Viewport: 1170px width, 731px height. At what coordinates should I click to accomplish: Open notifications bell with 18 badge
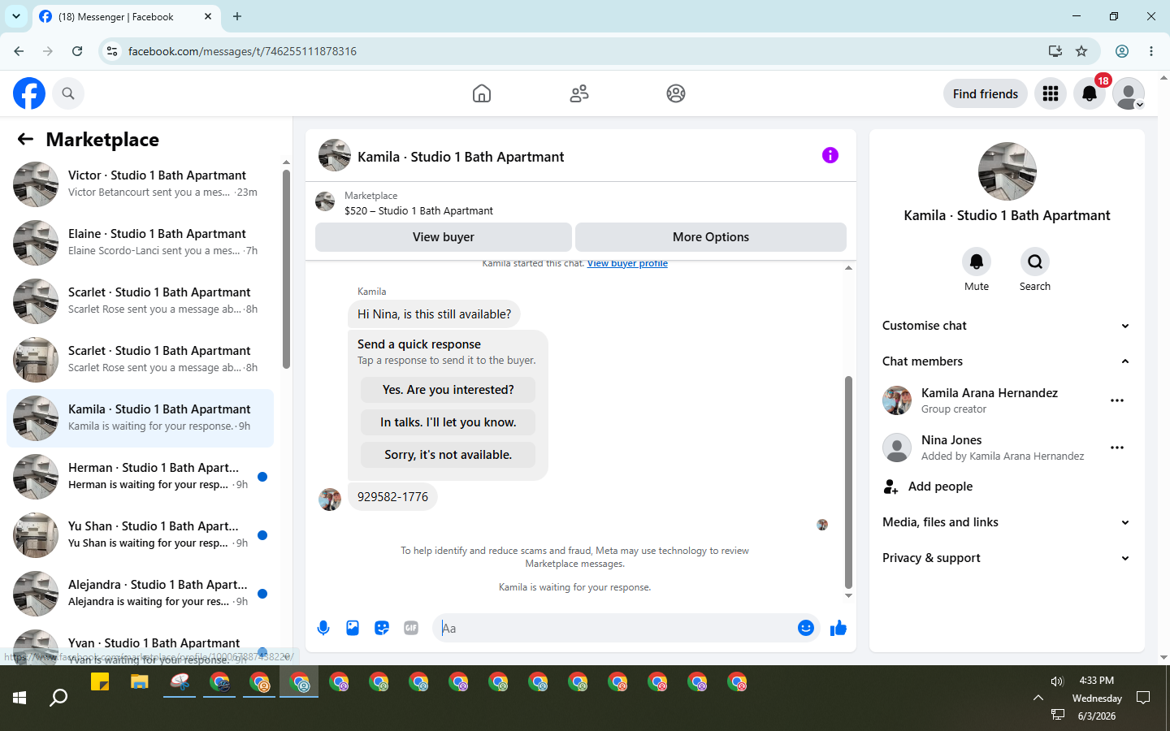click(x=1090, y=93)
